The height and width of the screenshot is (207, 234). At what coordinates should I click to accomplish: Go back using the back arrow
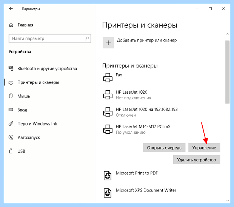coord(11,9)
